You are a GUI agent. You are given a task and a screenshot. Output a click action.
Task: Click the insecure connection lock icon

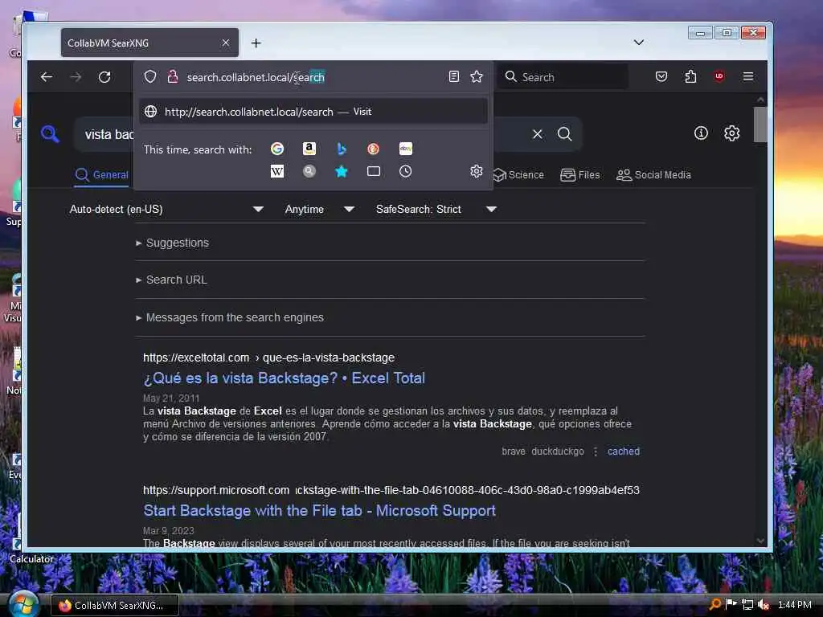[172, 77]
